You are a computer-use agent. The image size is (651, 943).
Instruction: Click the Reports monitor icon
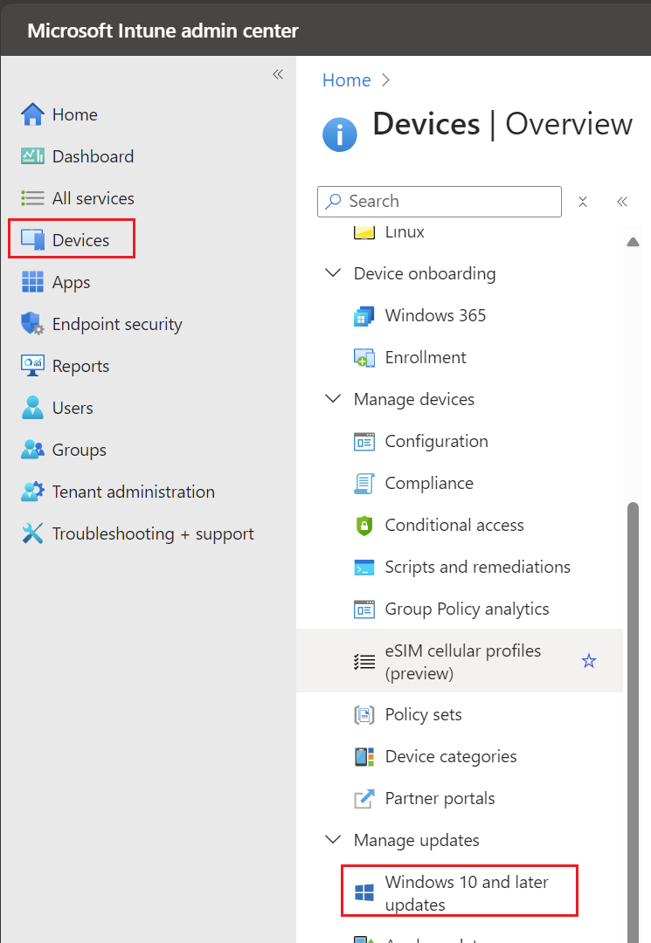(x=32, y=366)
